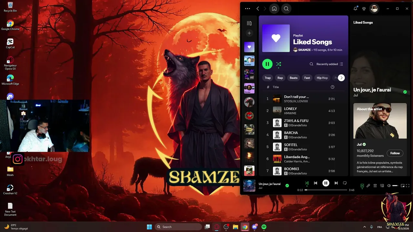
Task: Open Friend Activity icon
Action: (x=364, y=9)
